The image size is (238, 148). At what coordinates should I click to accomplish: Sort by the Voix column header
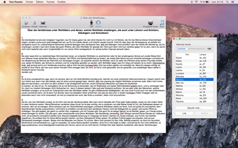[x=187, y=54]
